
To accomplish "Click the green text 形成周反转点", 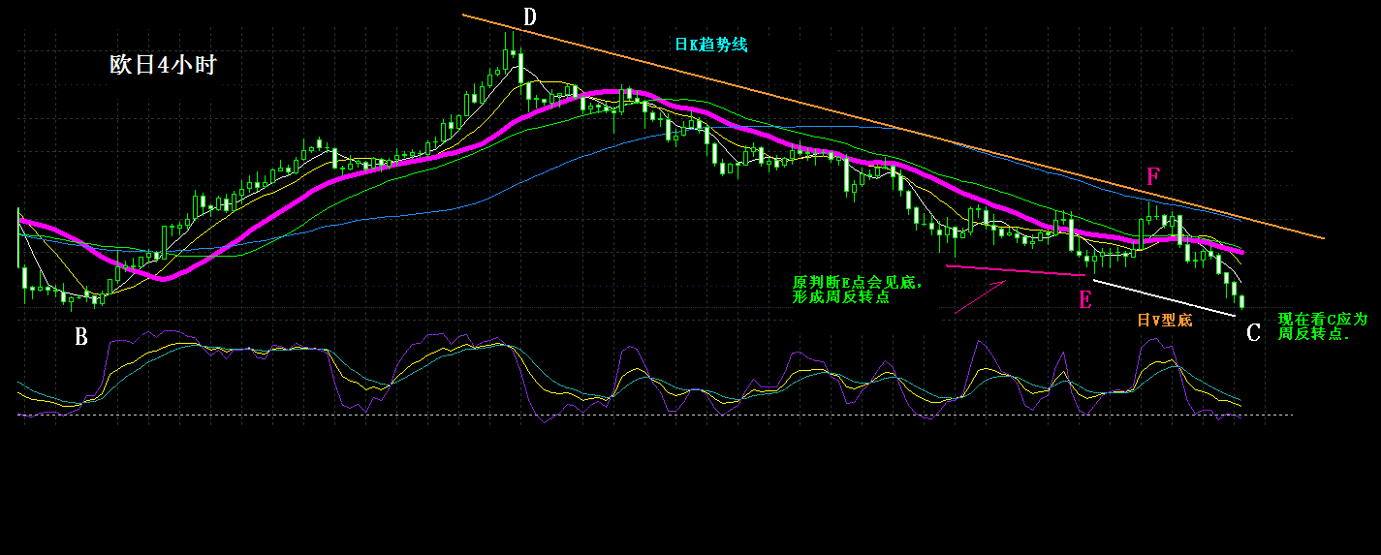I will pos(842,297).
